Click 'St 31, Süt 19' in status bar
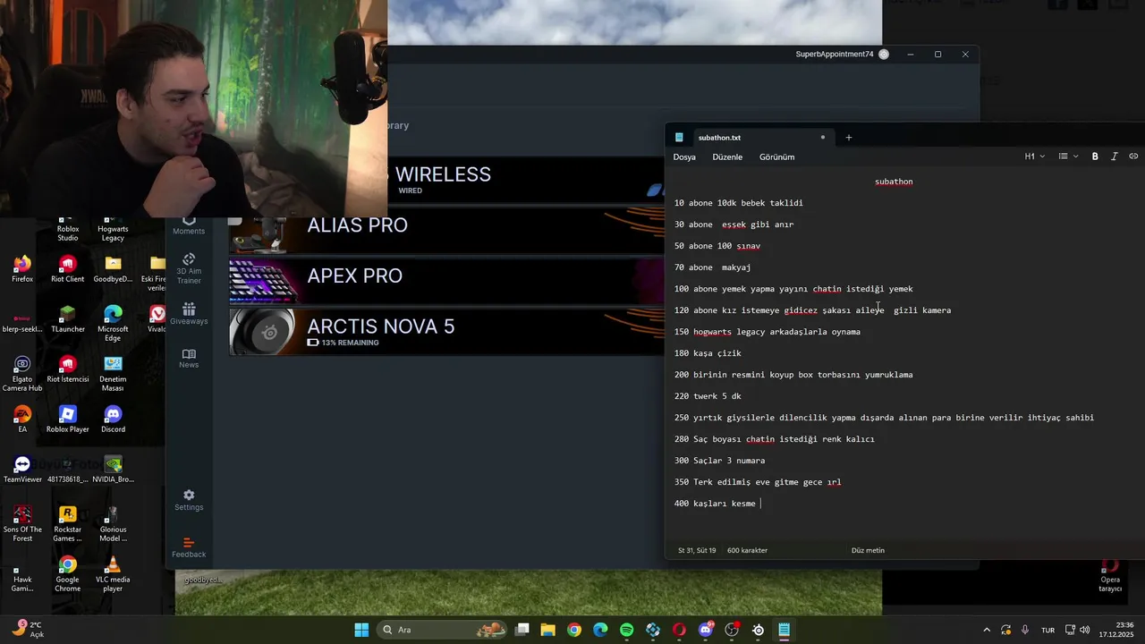1145x644 pixels. pyautogui.click(x=697, y=550)
